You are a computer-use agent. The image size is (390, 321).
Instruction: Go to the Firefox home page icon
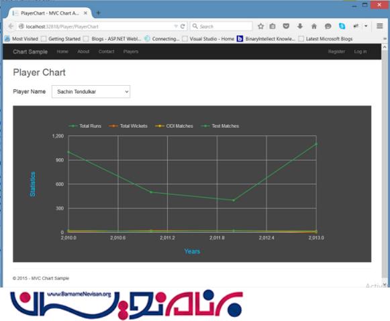pos(314,26)
